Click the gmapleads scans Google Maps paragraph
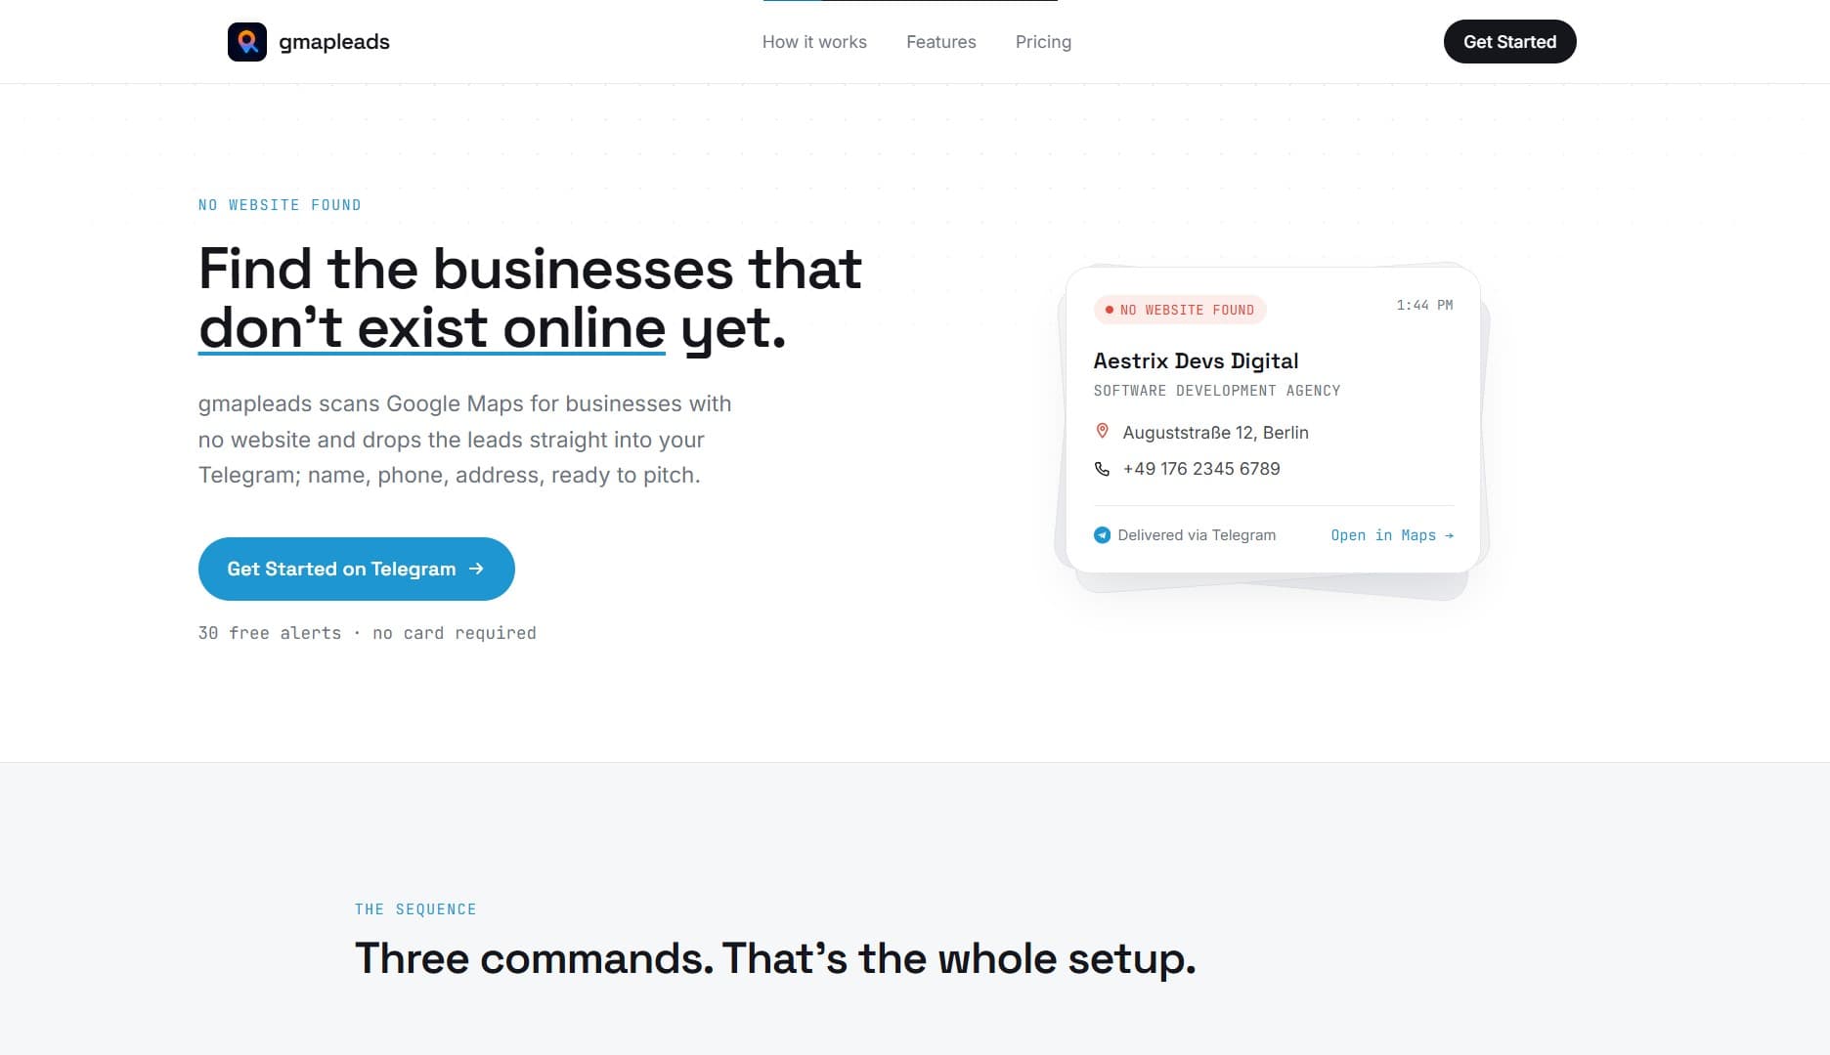The height and width of the screenshot is (1055, 1830). tap(465, 440)
